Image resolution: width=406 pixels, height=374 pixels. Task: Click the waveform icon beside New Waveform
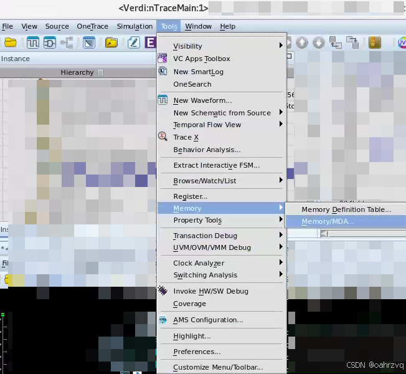[x=163, y=100]
